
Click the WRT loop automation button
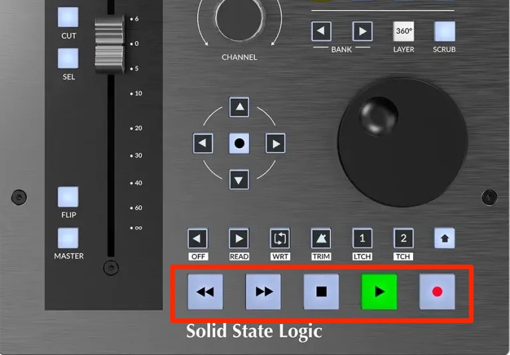coord(280,238)
